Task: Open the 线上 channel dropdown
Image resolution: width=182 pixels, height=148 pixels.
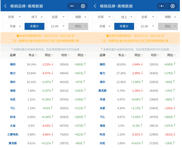Action: [x=124, y=17]
